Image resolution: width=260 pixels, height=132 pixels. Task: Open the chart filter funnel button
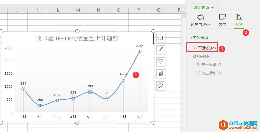(x=161, y=62)
